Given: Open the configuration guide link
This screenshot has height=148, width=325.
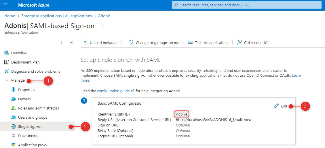Looking at the screenshot, I should click(114, 91).
